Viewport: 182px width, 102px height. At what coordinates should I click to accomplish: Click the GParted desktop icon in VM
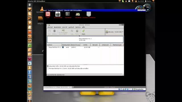pyautogui.click(x=78, y=15)
